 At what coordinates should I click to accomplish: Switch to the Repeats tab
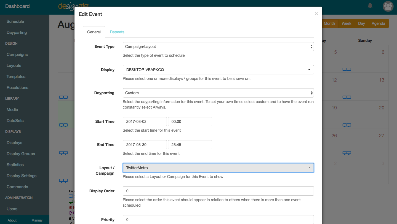pos(117,32)
